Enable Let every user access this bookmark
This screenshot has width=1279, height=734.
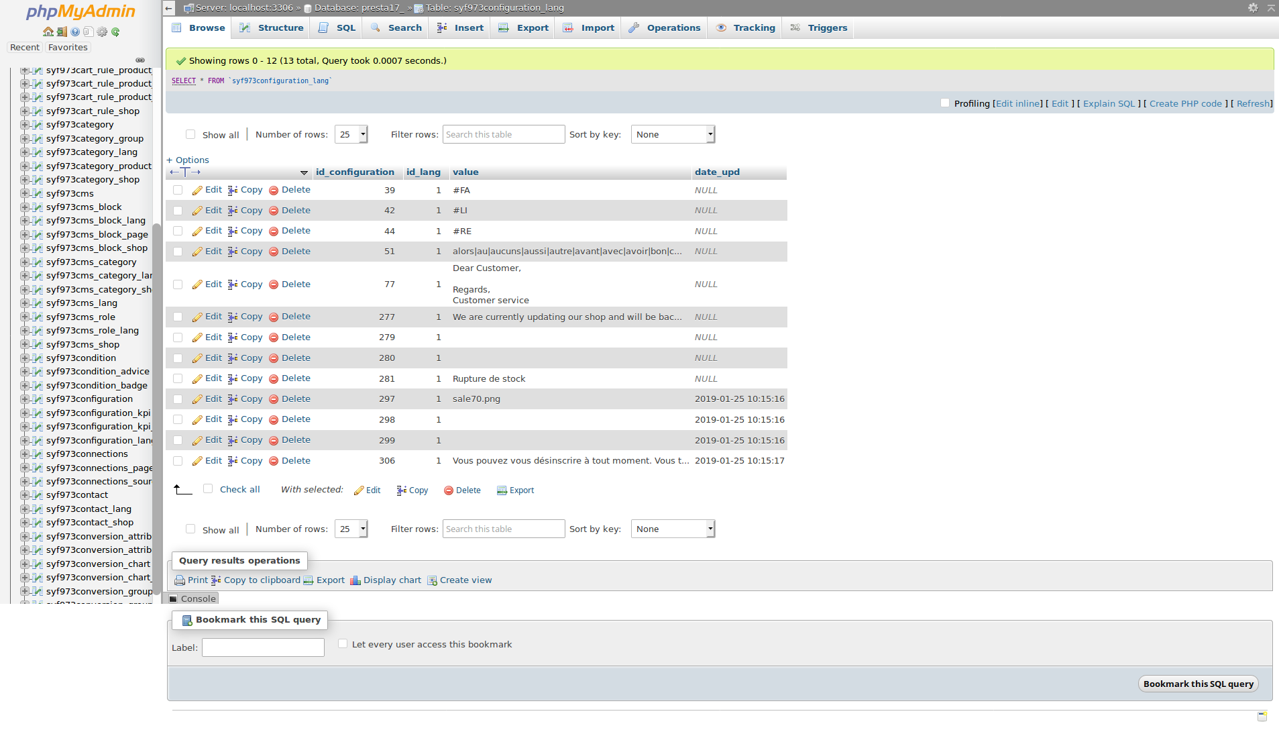pos(343,643)
